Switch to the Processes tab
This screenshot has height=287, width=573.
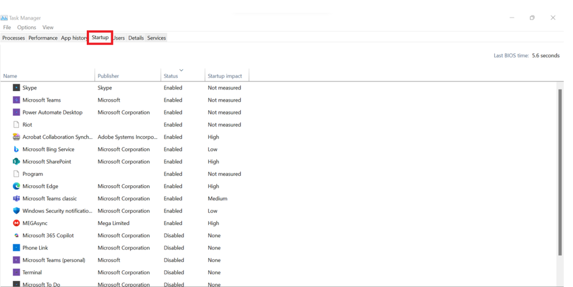(x=13, y=38)
